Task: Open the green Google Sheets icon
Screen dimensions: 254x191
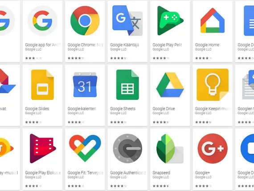Action: tap(127, 85)
